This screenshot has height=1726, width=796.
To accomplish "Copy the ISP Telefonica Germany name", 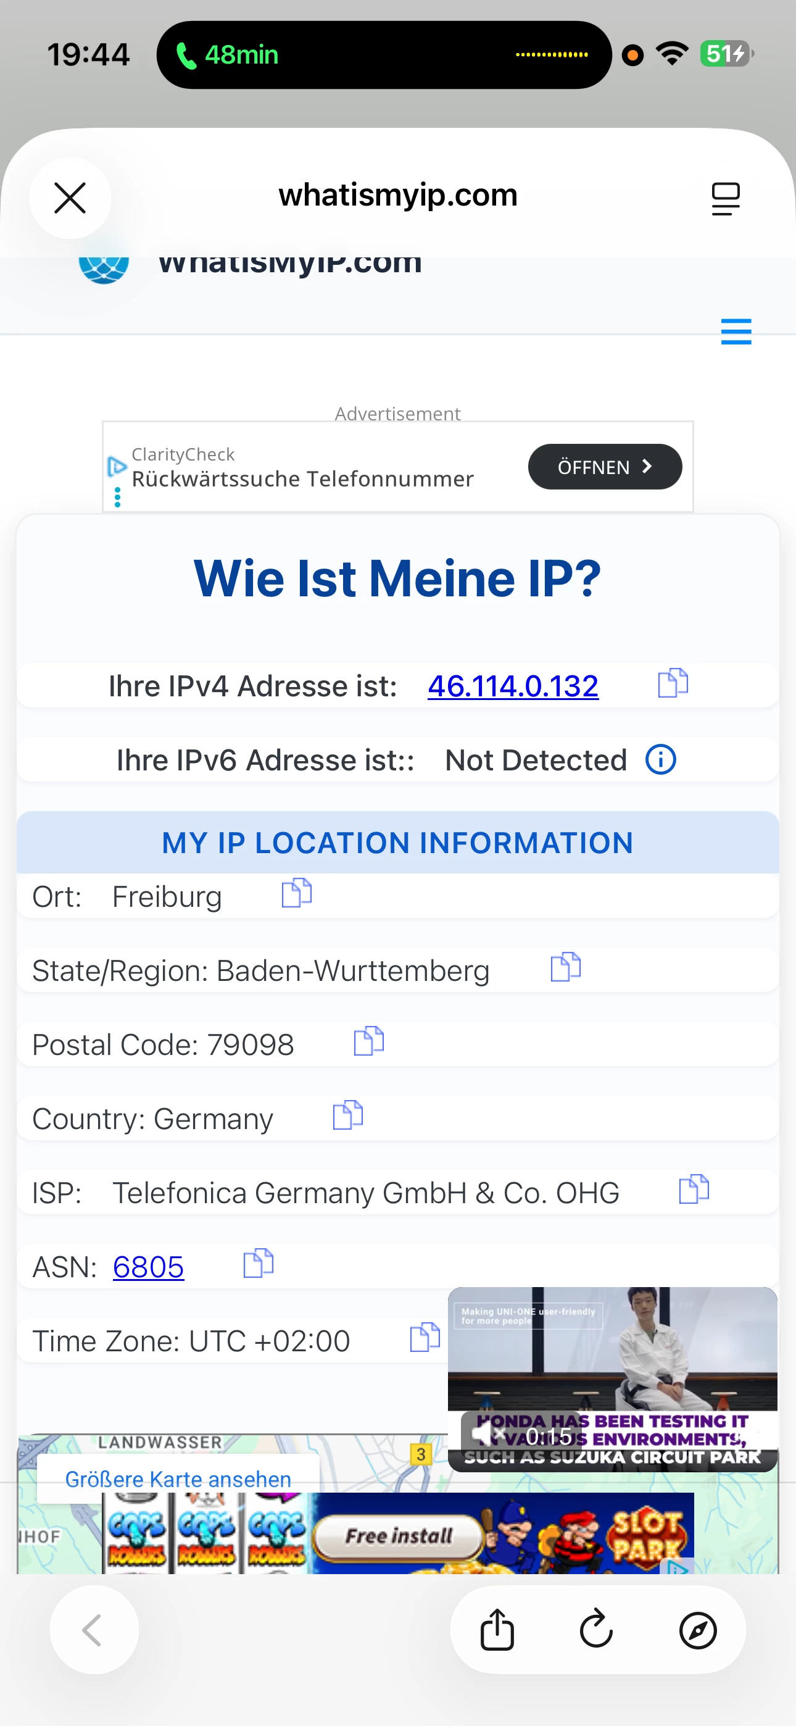I will click(694, 1190).
